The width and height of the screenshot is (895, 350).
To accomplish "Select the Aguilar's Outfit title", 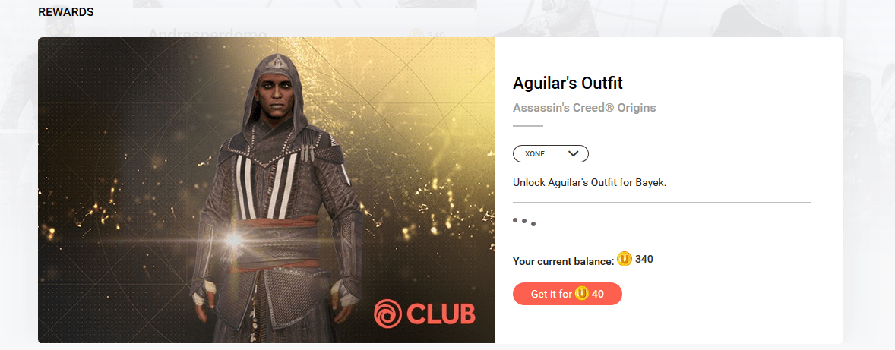I will [x=568, y=84].
